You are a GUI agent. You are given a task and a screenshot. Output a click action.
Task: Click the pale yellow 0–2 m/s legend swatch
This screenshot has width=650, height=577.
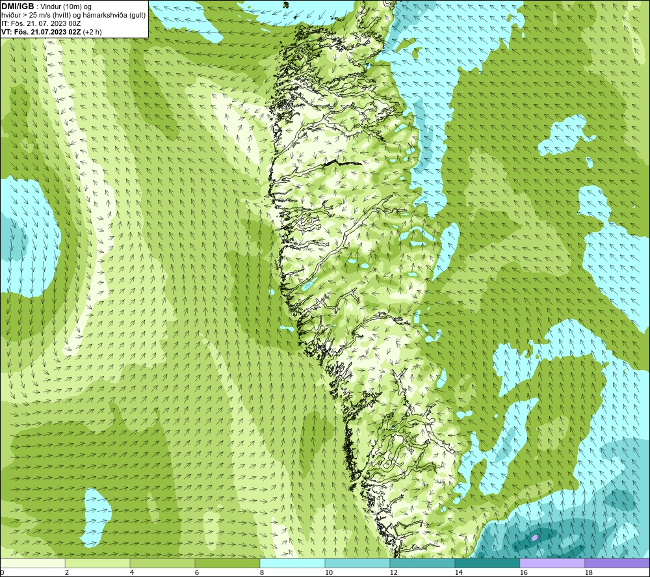tap(32, 563)
